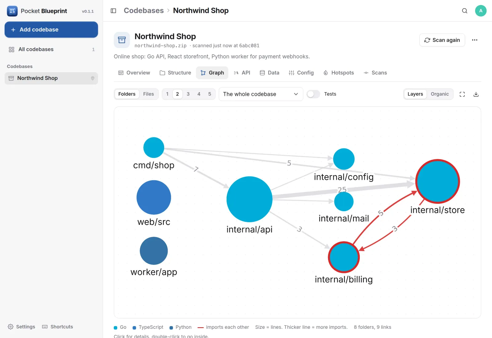Viewport: 492px width, 338px height.
Task: Choose Organic layout
Action: click(x=440, y=94)
